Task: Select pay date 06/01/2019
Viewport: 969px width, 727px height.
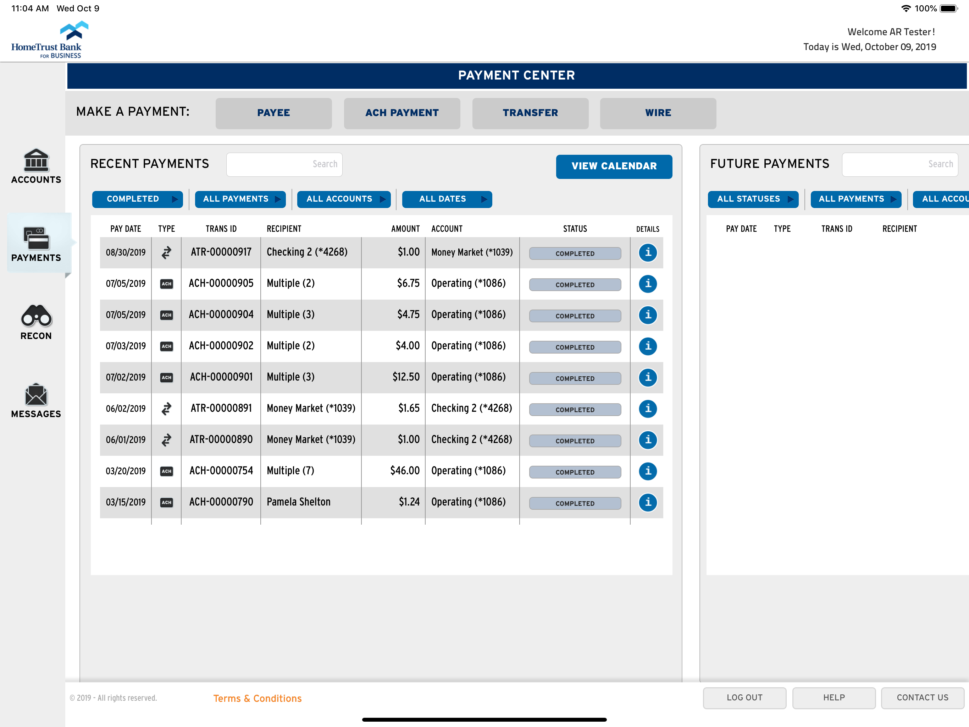Action: coord(126,440)
